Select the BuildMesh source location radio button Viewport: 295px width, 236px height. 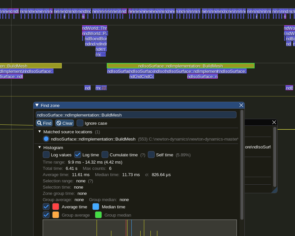click(46, 139)
